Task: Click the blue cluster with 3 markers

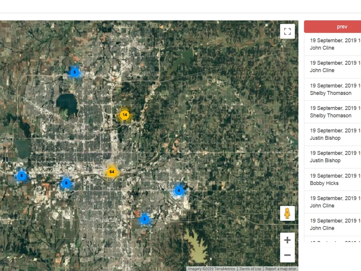Action: click(x=144, y=219)
